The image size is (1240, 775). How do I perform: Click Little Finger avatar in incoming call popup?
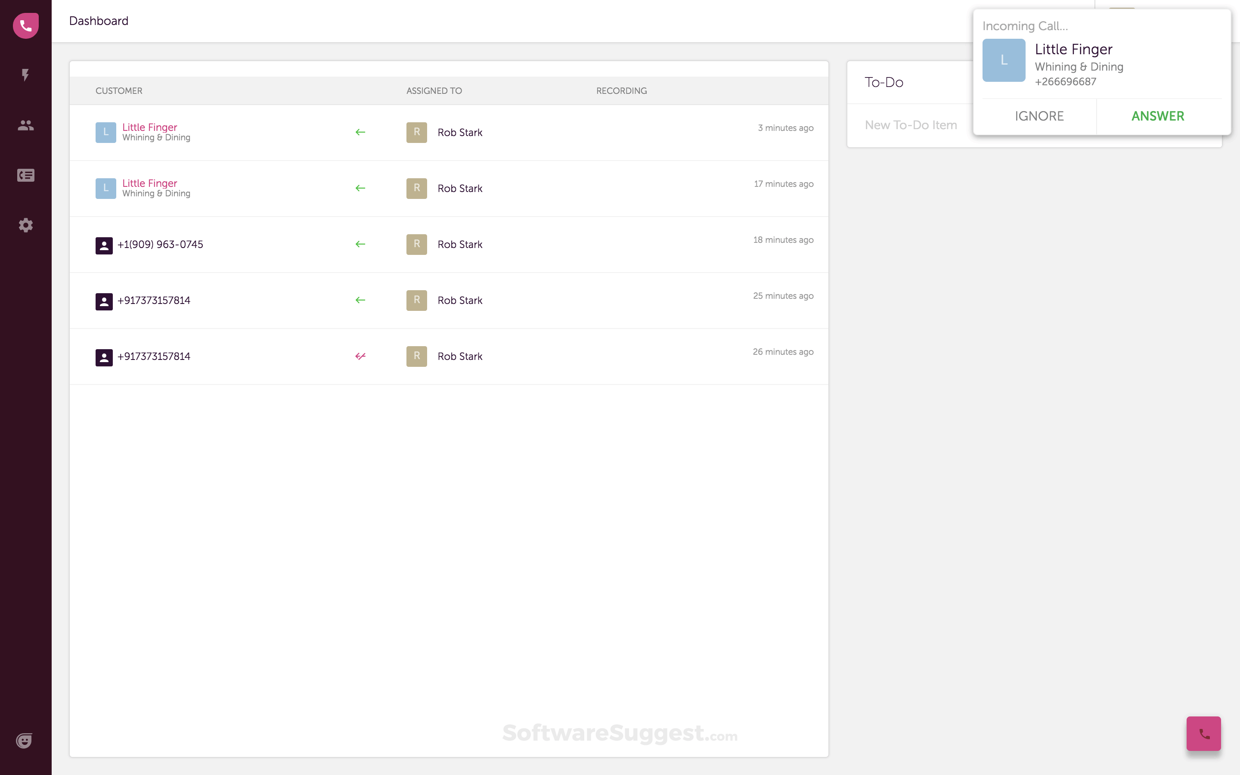pyautogui.click(x=1003, y=60)
